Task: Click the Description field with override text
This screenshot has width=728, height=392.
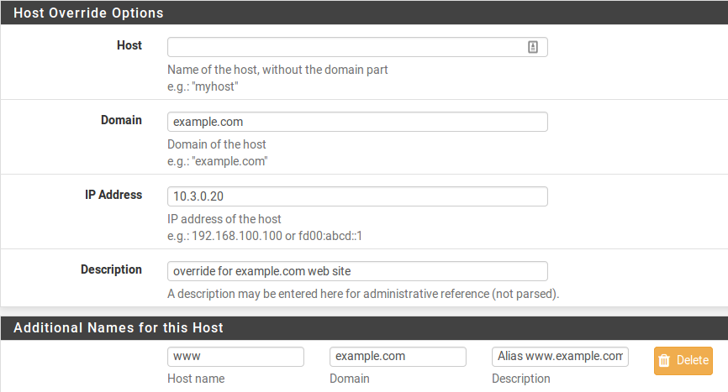Action: (357, 271)
